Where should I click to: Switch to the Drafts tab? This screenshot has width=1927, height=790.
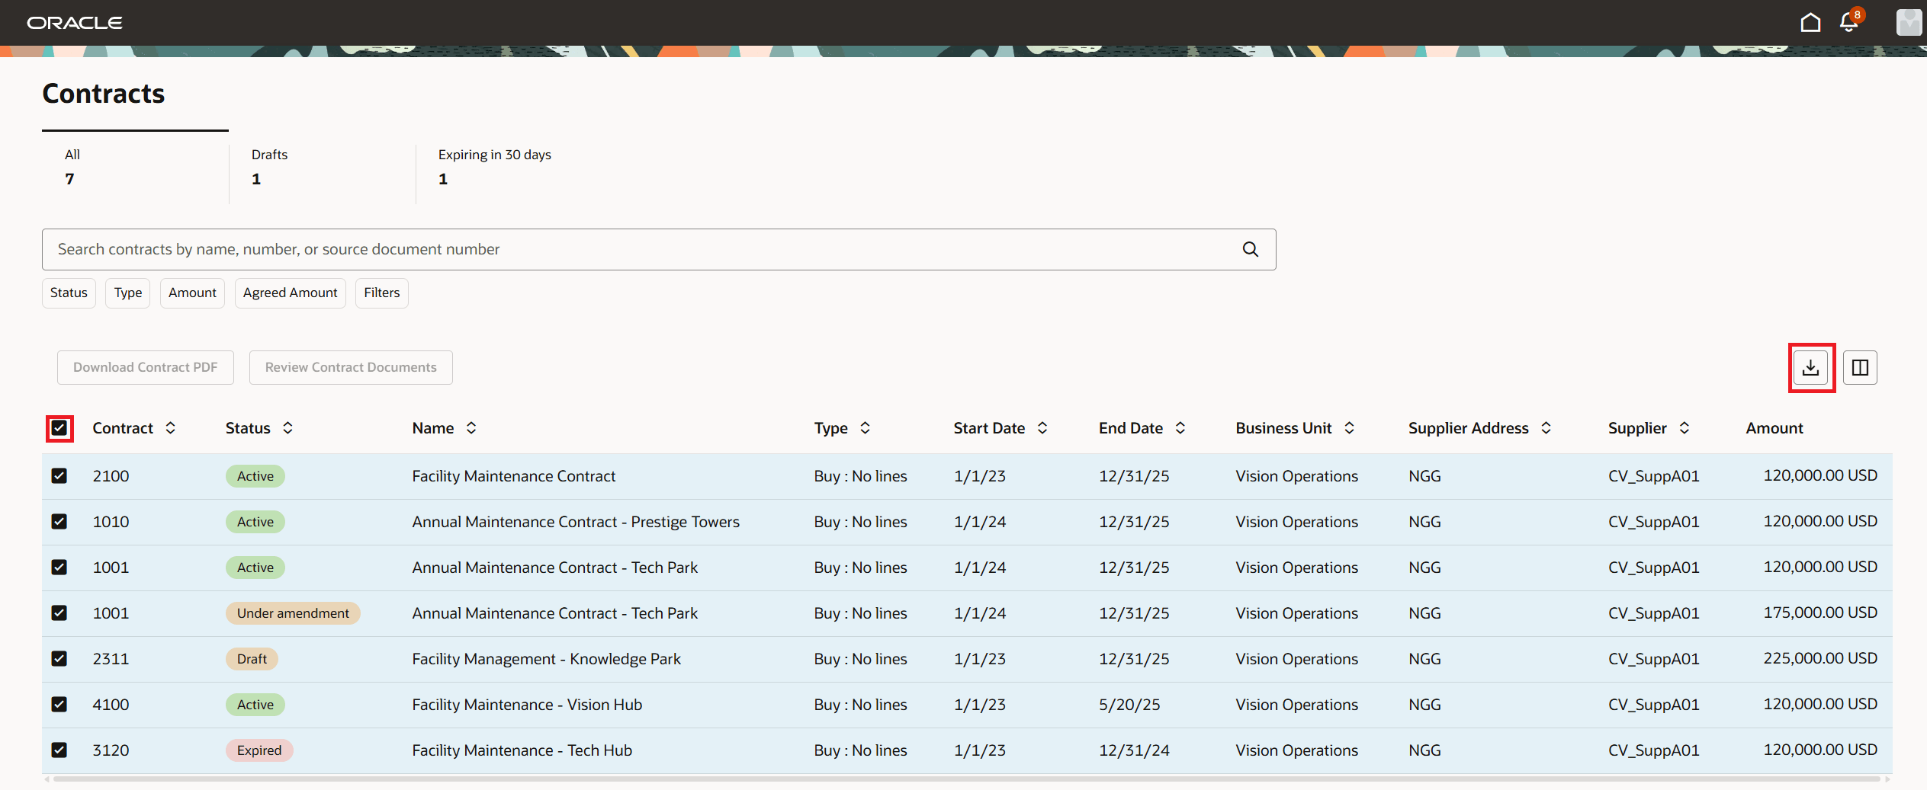coord(269,166)
